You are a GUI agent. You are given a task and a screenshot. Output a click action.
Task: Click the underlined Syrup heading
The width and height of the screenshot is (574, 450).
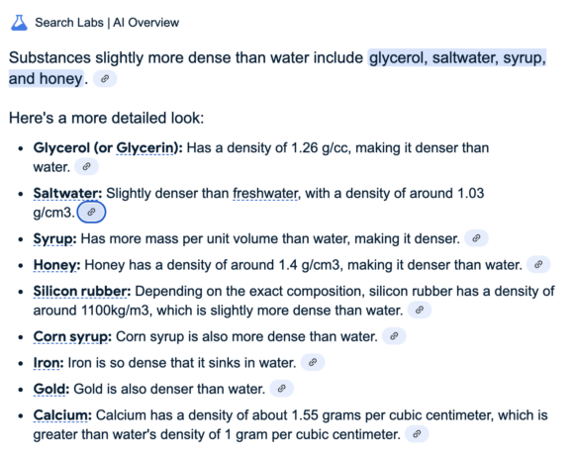coord(54,239)
